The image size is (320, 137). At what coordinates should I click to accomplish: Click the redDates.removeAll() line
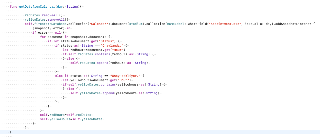[44, 15]
